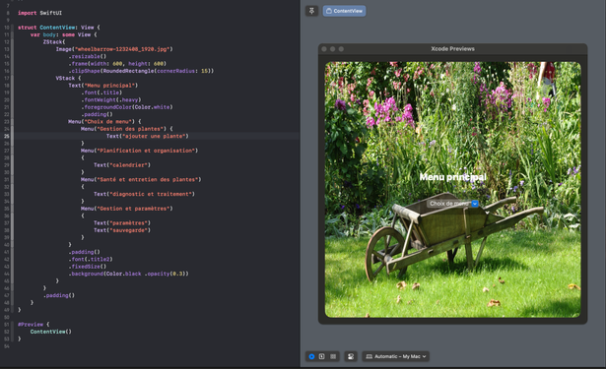Minimize the Xcode Previews window

333,49
